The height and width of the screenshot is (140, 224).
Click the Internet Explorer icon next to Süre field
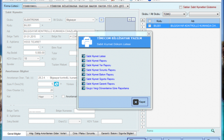coord(56,84)
